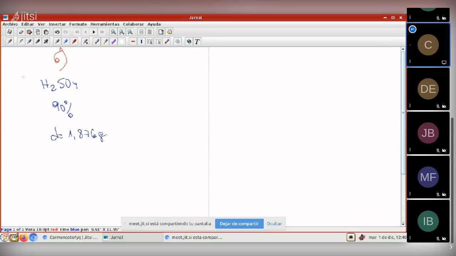Click the first dashed selection tool
This screenshot has height=256, width=456.
point(150,42)
